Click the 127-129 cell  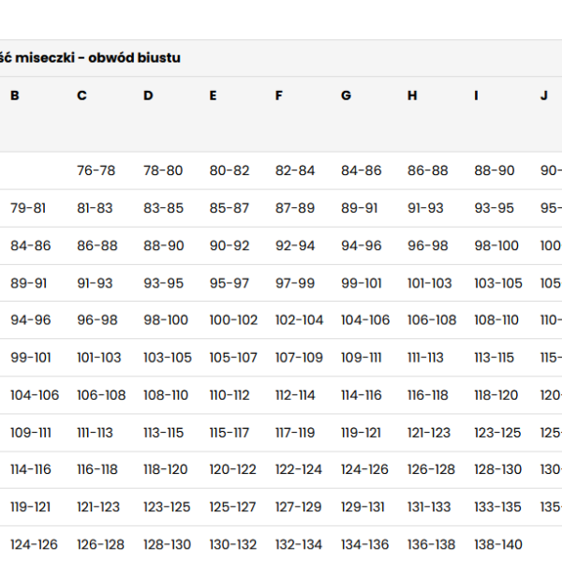299,507
